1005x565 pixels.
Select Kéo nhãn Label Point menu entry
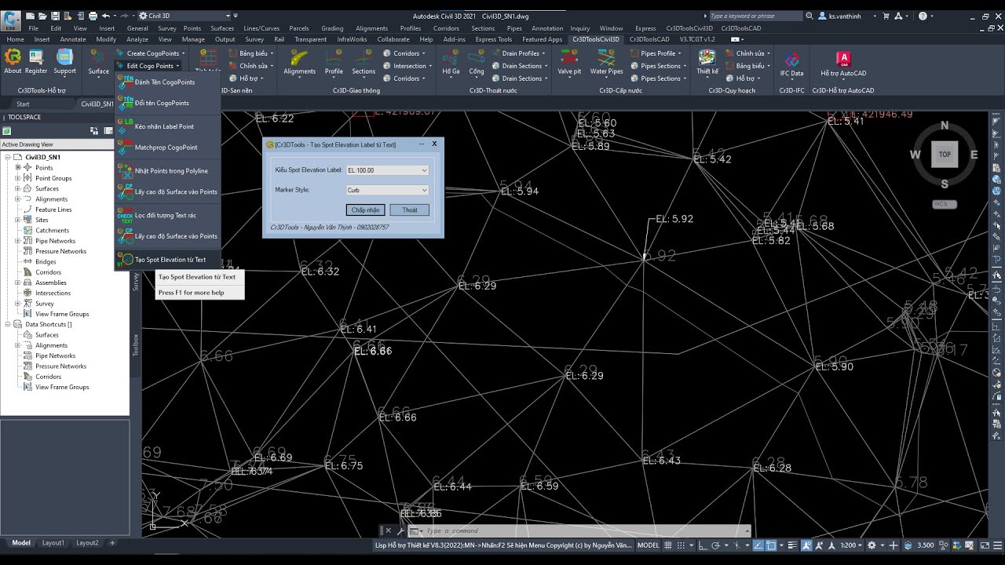pos(167,126)
